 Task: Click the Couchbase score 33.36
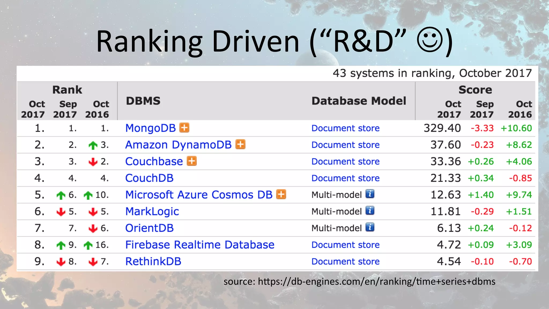coord(446,161)
